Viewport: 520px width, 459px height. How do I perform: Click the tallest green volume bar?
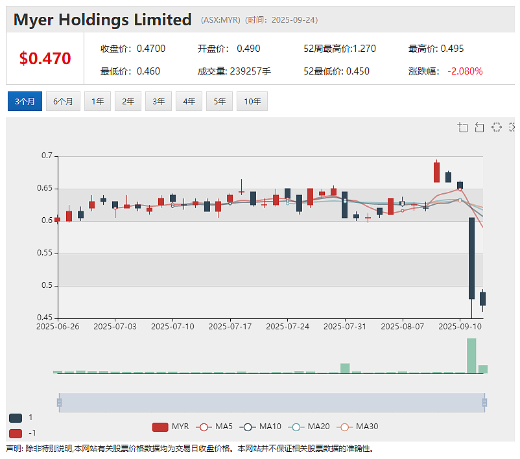click(471, 355)
